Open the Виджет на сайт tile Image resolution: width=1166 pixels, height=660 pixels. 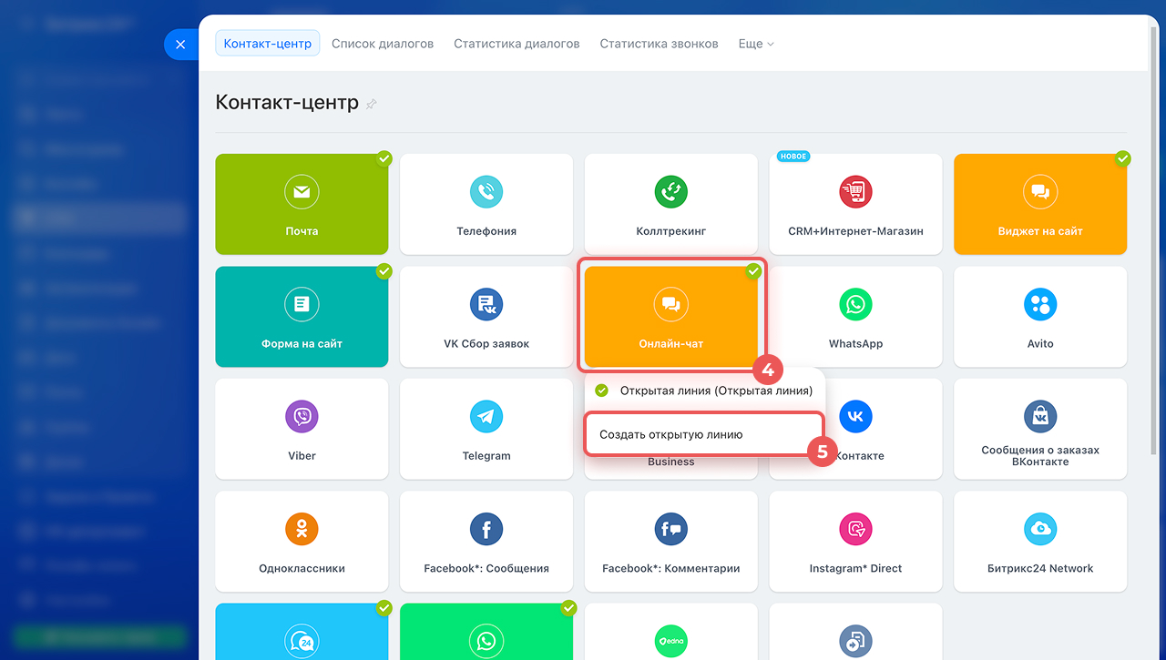1040,204
